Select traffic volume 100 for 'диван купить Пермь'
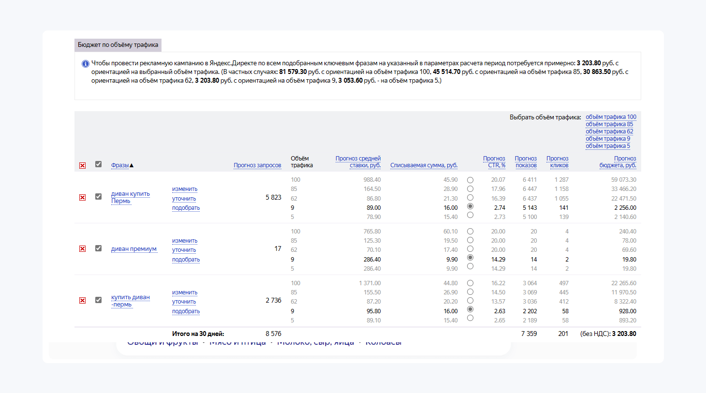This screenshot has height=393, width=706. [x=470, y=180]
